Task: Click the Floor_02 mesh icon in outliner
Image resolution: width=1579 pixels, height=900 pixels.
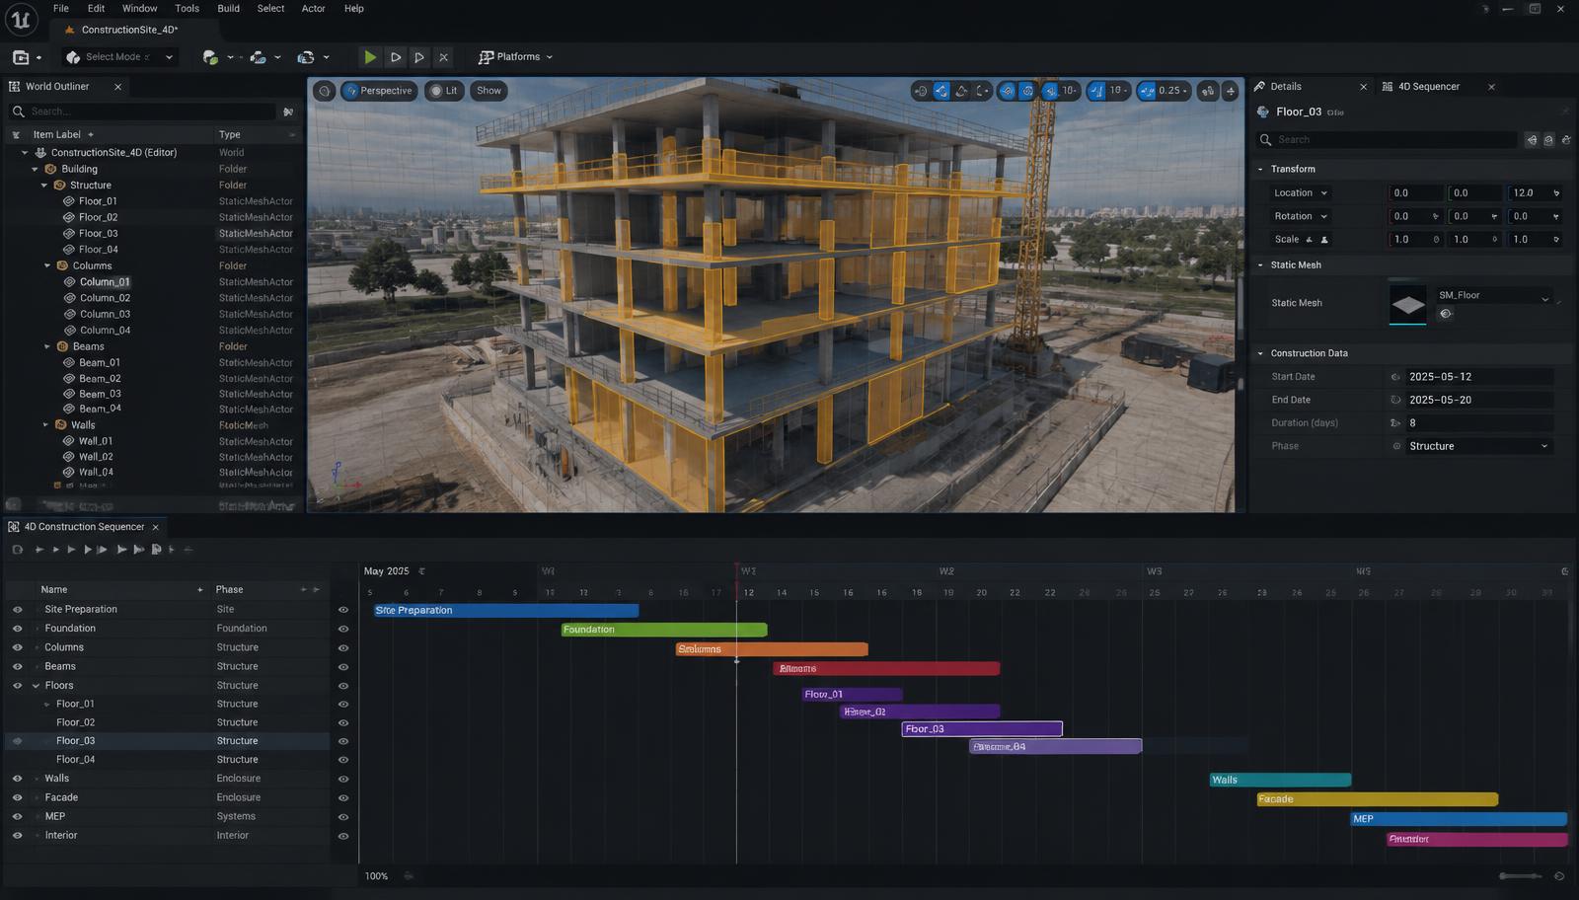Action: tap(69, 217)
